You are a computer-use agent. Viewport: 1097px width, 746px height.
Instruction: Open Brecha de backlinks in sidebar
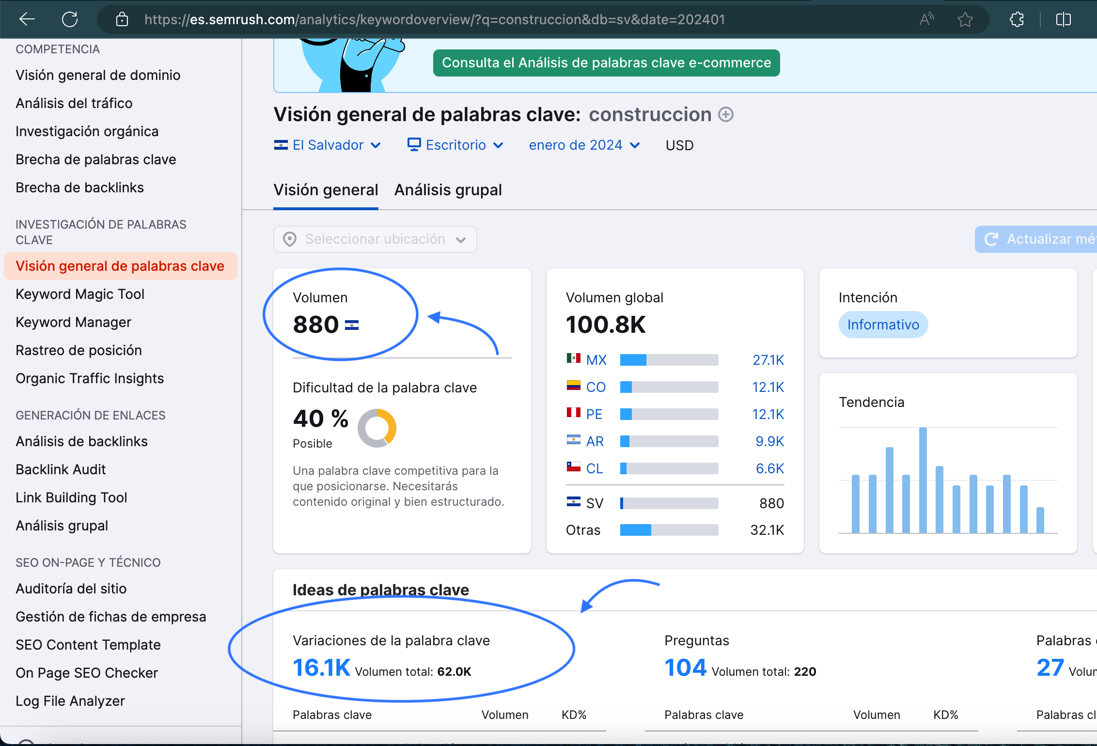point(80,187)
